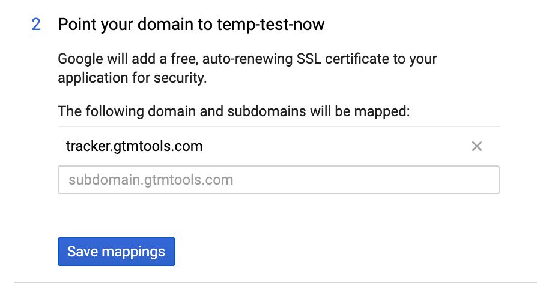Click the 'Point your domain to temp-test-now' heading
Viewport: 537px width, 284px height.
tap(191, 25)
